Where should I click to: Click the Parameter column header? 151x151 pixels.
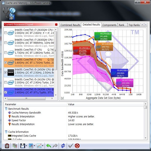[x=35, y=104]
